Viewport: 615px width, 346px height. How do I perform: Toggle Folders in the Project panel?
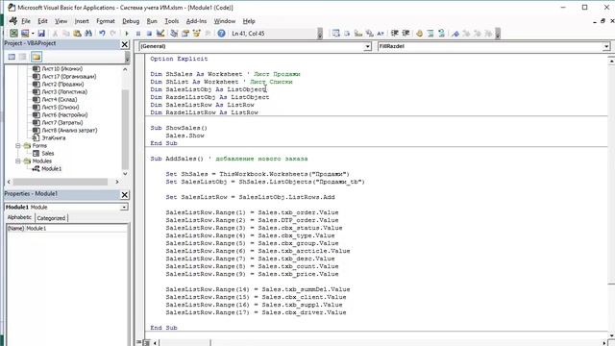click(37, 57)
